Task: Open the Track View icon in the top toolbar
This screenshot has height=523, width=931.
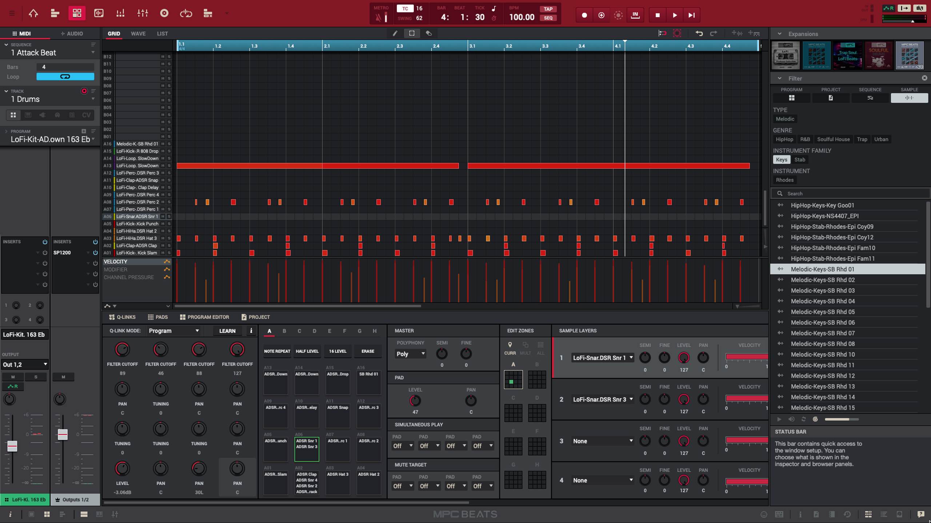Action: point(55,13)
